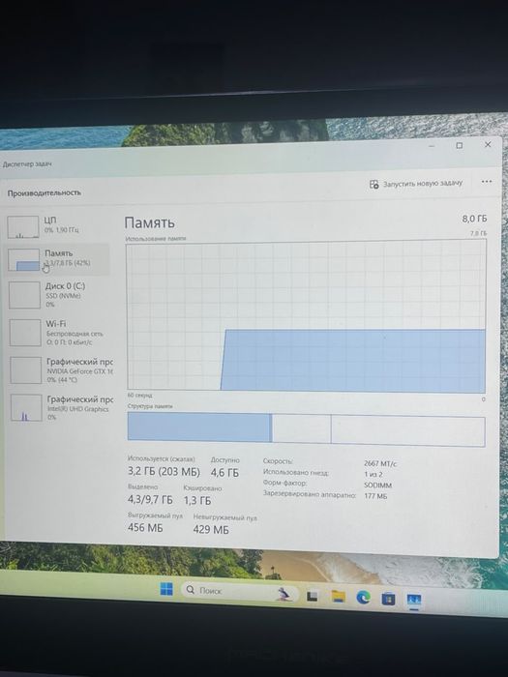Maximize the Task Manager window

(x=460, y=145)
